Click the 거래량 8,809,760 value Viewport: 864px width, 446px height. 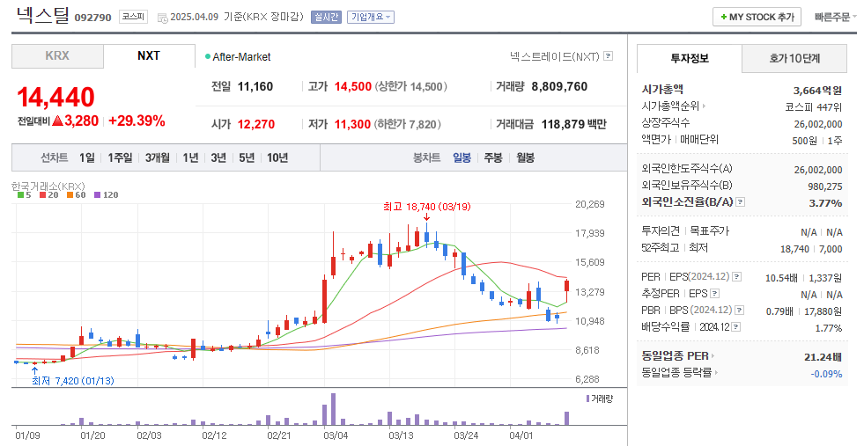(559, 86)
